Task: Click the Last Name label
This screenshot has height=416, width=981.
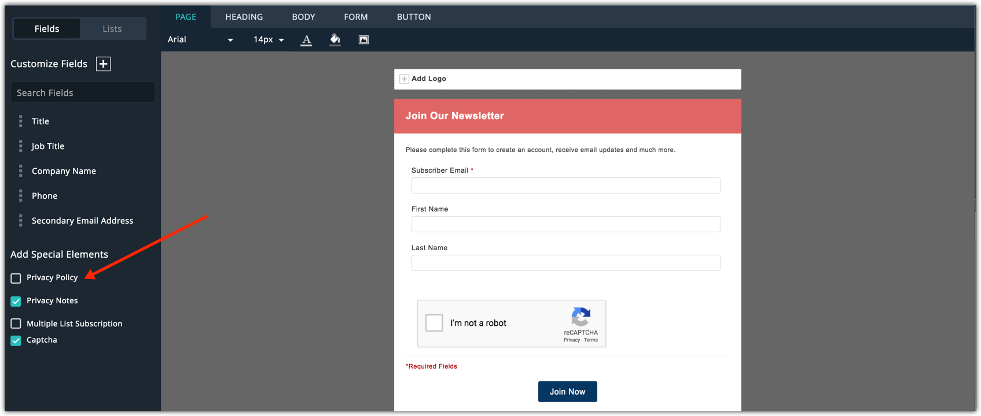Action: pos(429,248)
